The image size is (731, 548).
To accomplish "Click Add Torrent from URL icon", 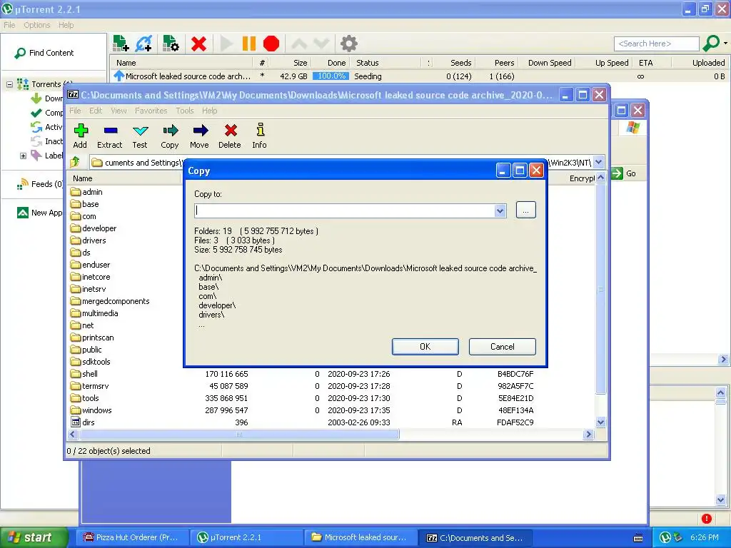I will pos(143,44).
